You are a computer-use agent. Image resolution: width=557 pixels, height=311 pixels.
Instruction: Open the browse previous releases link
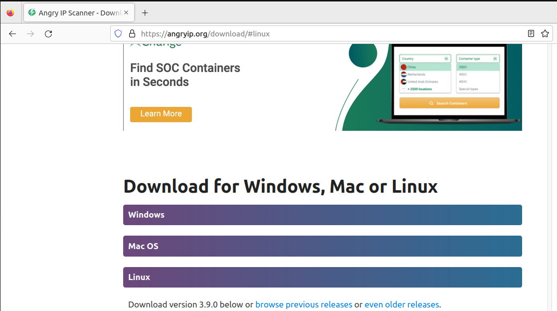click(x=304, y=304)
